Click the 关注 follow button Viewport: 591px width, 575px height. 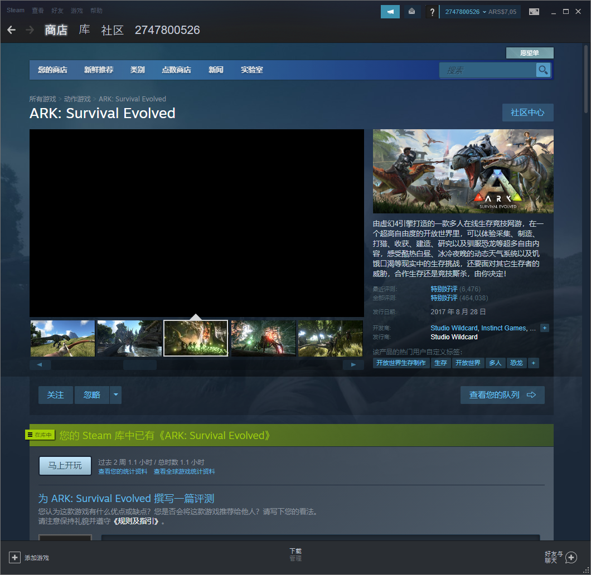(55, 394)
